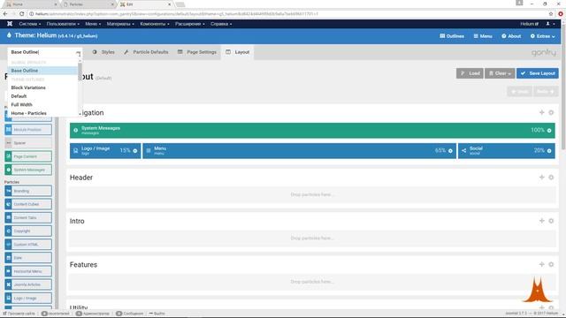Select Branding particle in the sidebar
Viewport: 566px width, 318px height.
pyautogui.click(x=28, y=191)
